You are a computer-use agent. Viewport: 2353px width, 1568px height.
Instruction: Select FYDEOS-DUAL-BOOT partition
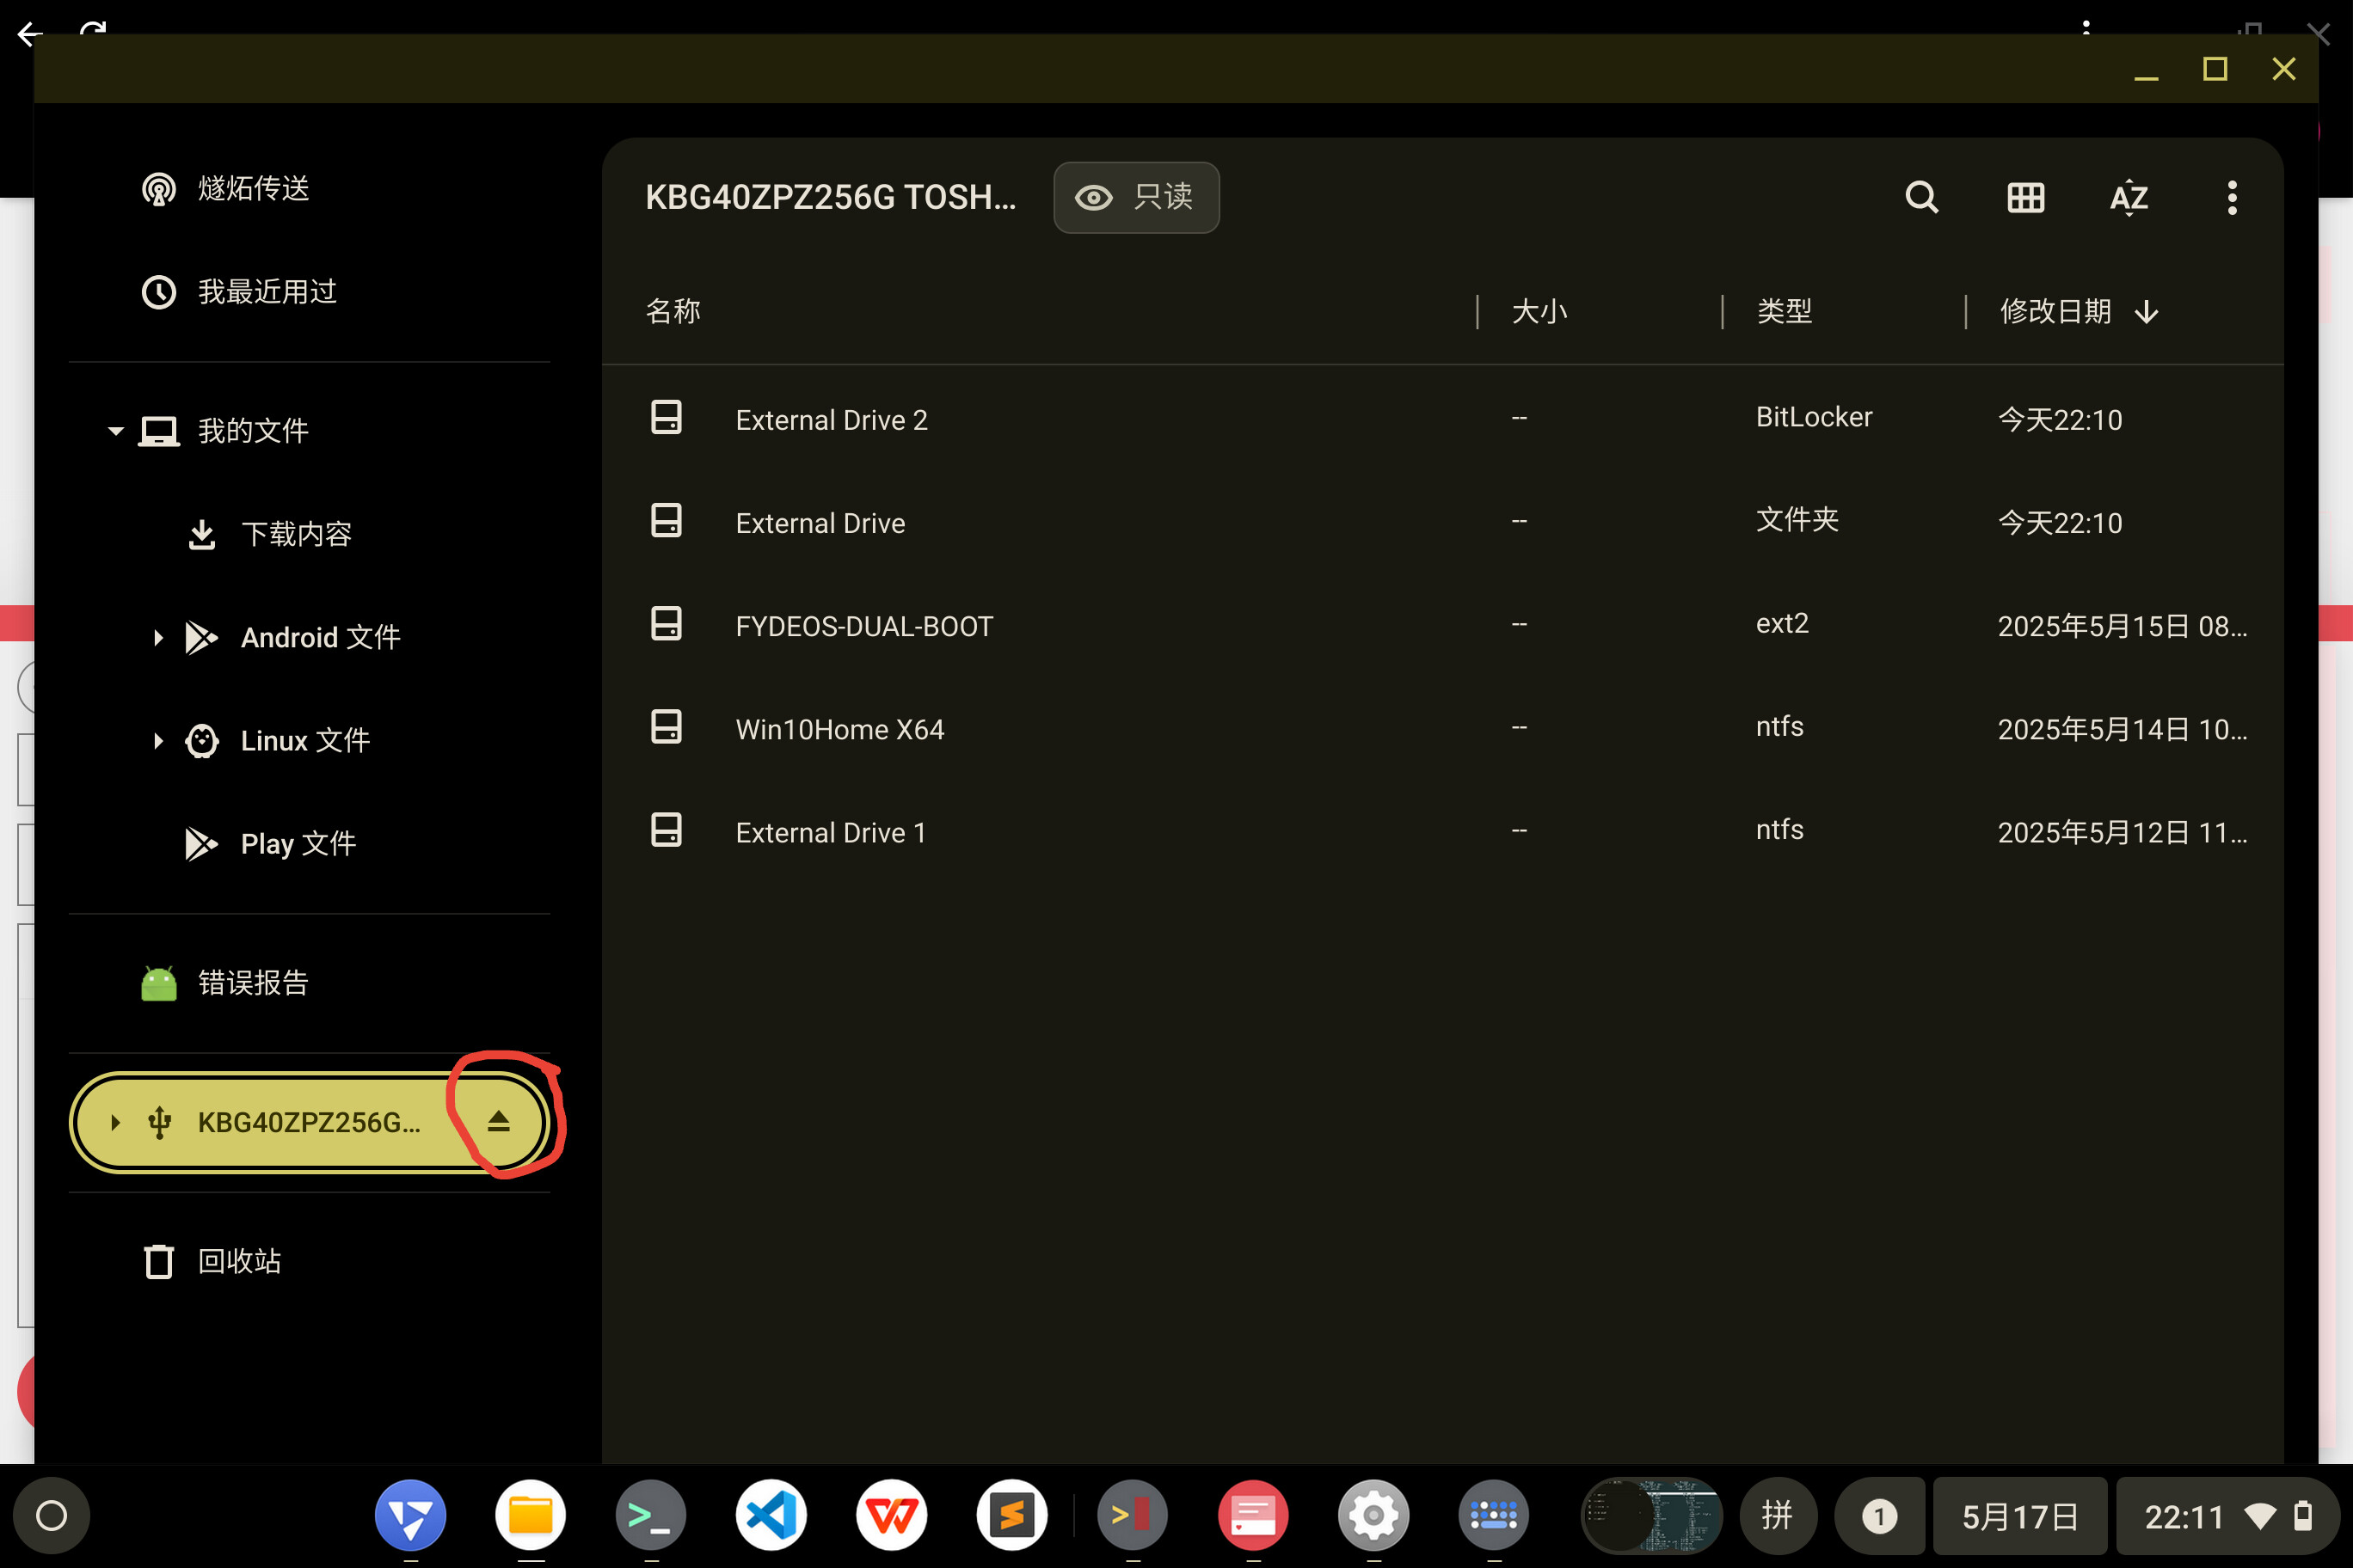pos(1441,625)
